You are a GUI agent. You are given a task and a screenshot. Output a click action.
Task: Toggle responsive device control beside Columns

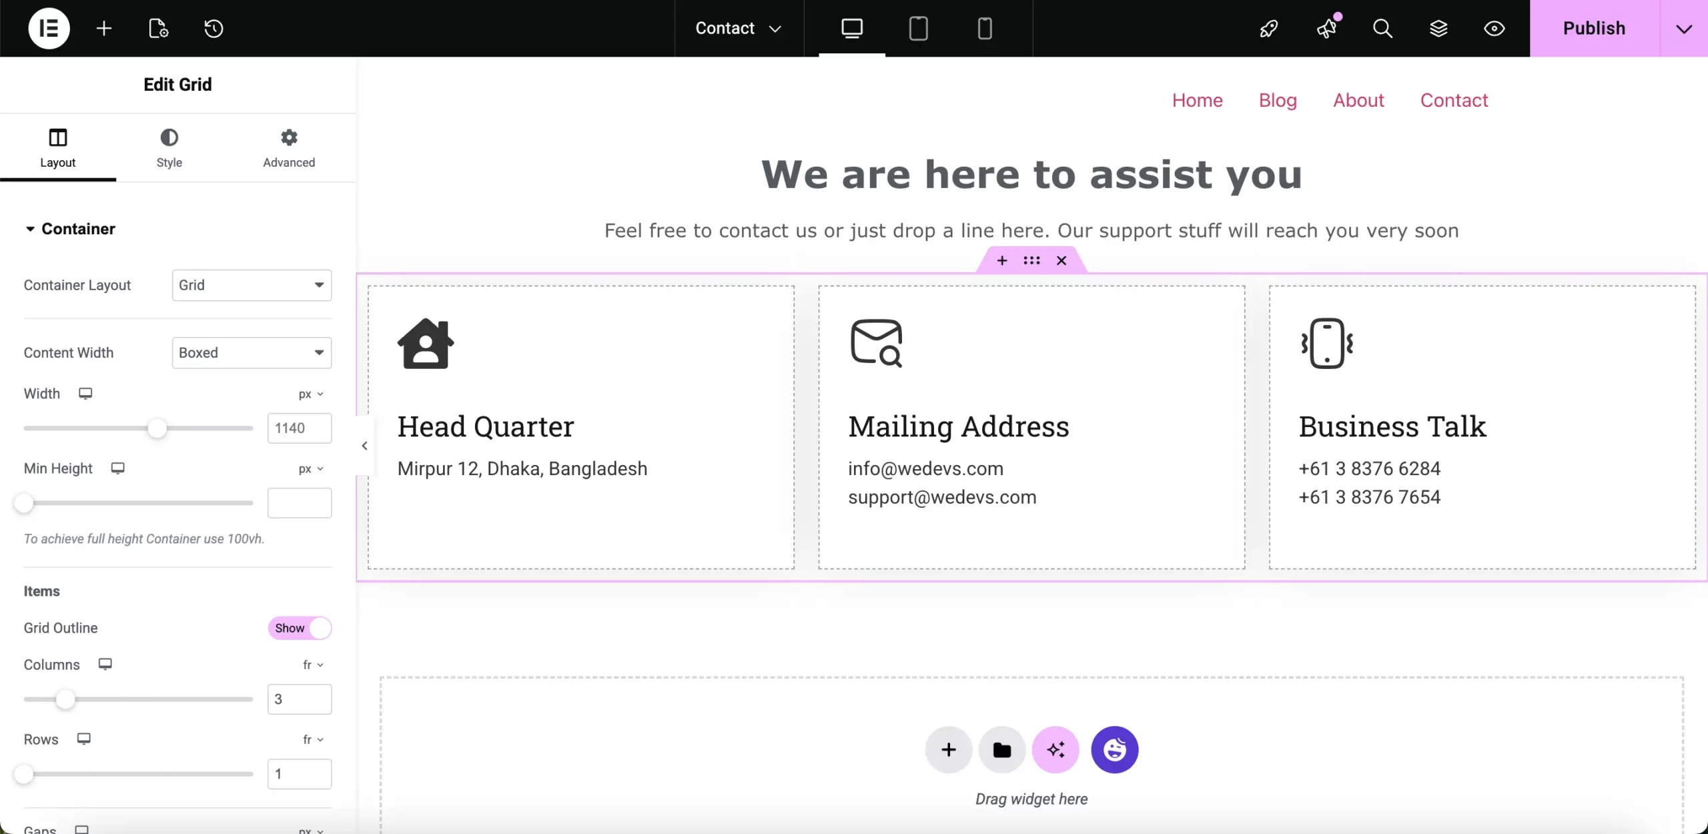coord(105,665)
